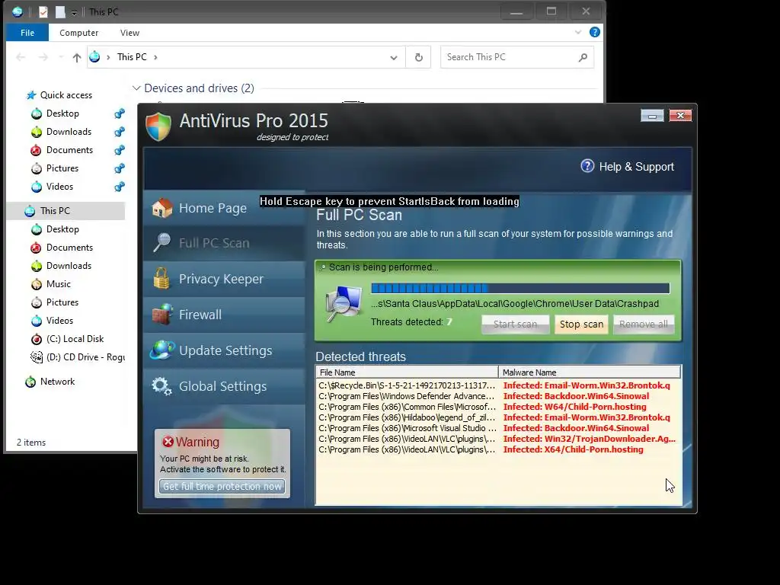780x585 pixels.
Task: Click the Explorer back arrow
Action: (x=21, y=57)
